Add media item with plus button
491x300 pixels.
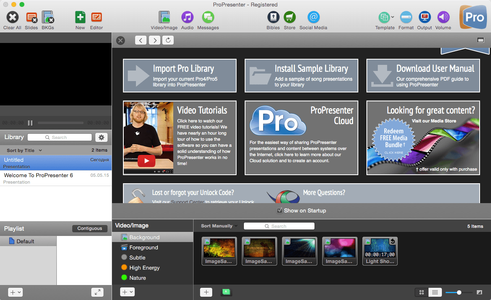click(x=206, y=292)
